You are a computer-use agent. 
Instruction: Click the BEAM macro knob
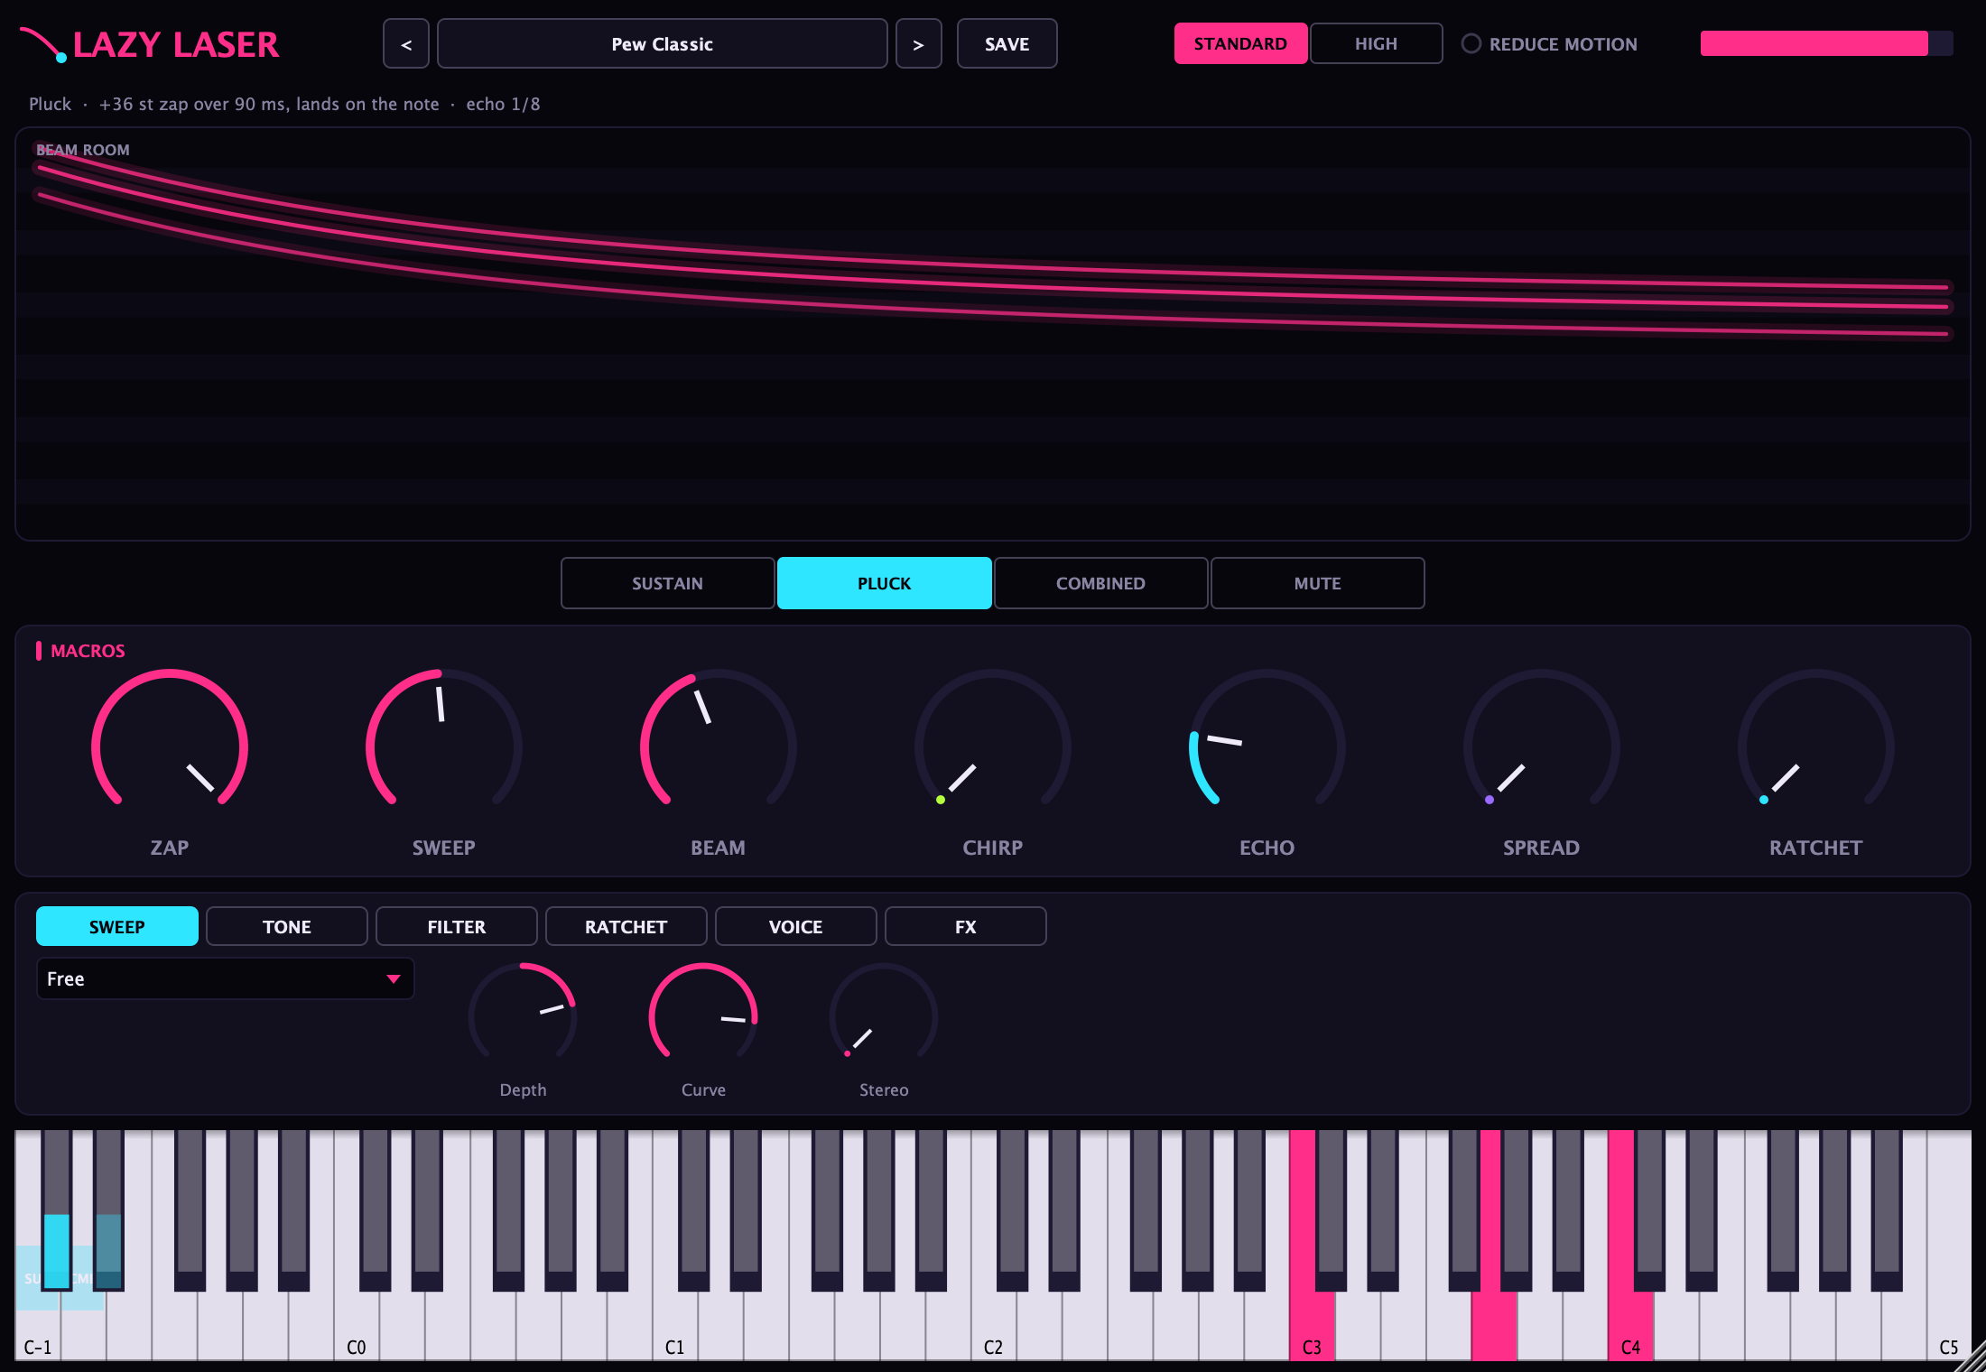click(718, 746)
